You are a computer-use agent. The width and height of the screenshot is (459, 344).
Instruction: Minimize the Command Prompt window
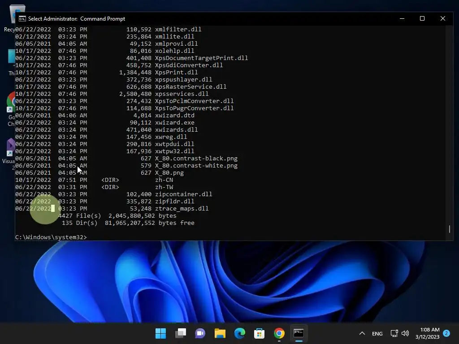[x=402, y=18]
